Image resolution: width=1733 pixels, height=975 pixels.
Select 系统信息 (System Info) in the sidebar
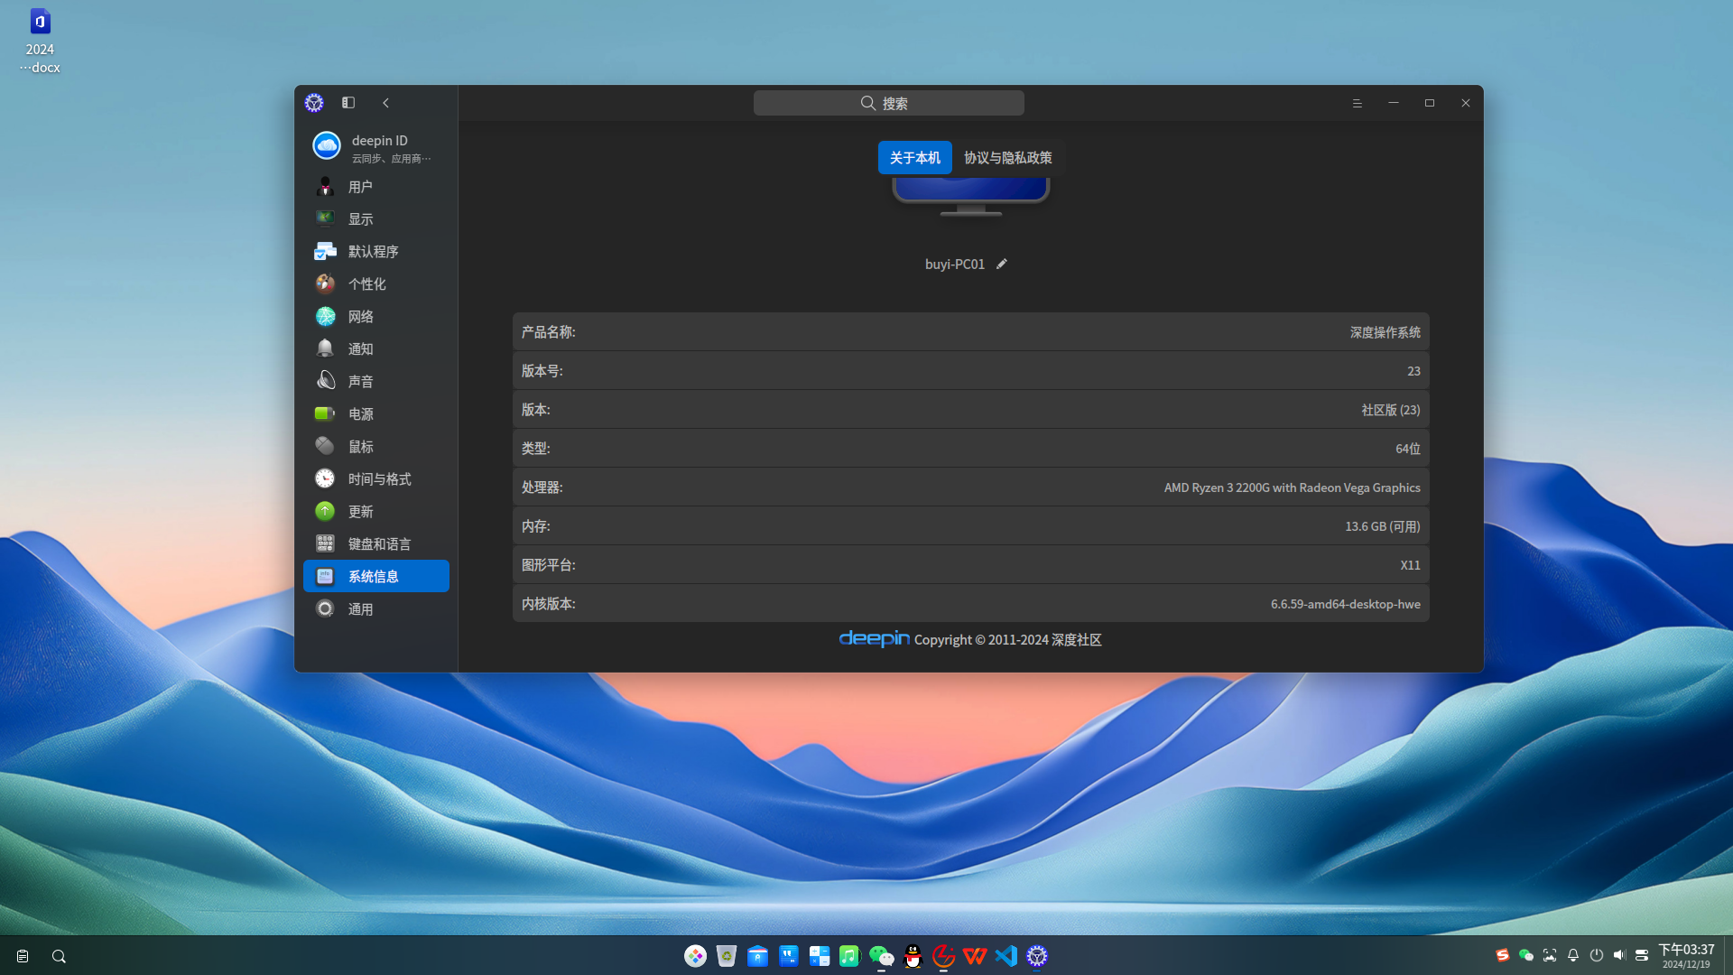376,576
